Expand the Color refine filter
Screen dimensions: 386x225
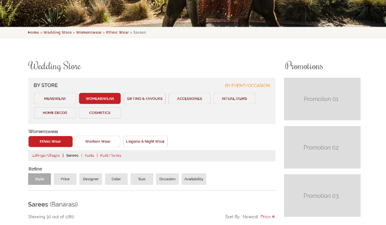116,179
